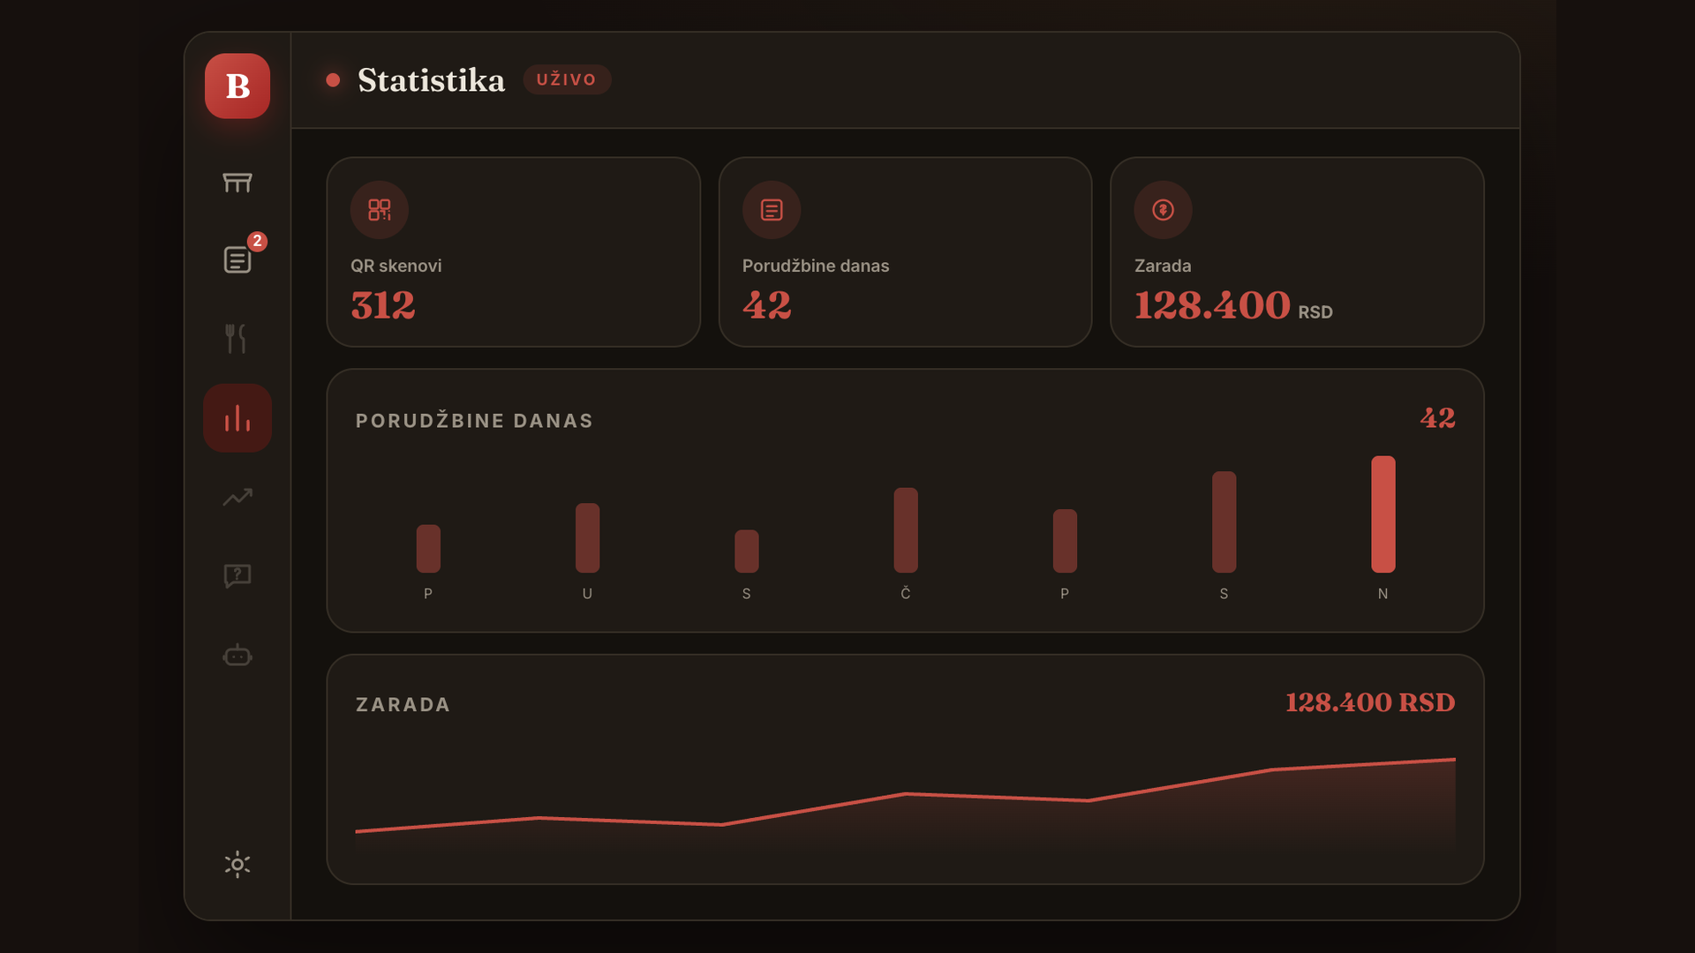1695x953 pixels.
Task: Click the coin icon in Zarada card
Action: pos(1163,210)
